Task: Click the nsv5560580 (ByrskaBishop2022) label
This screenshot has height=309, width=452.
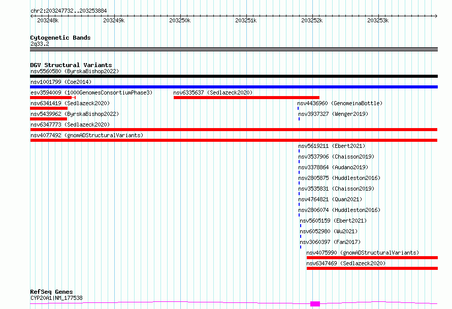Action: 75,71
